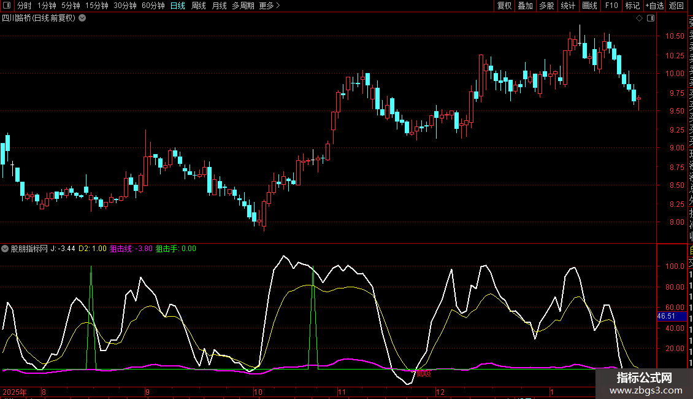Select the 月线 monthly chart tab
693x399 pixels.
[x=219, y=6]
